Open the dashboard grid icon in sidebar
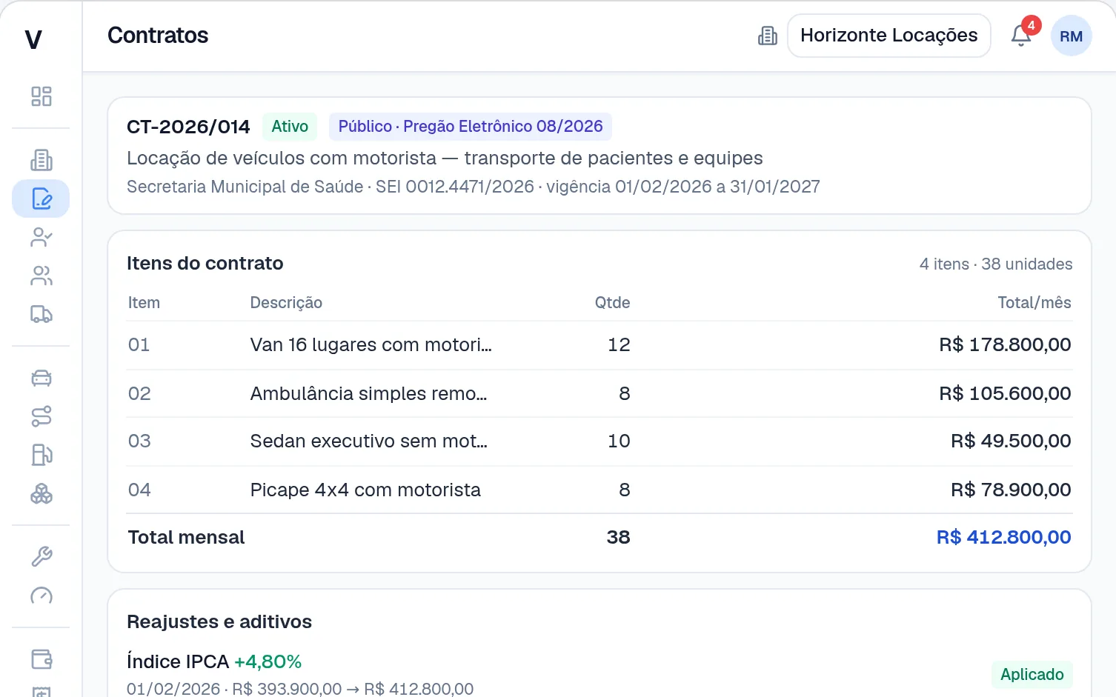 41,96
